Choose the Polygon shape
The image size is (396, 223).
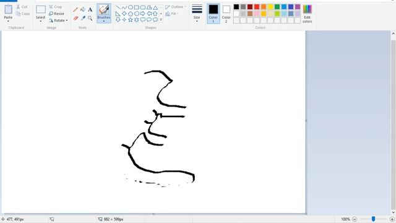click(149, 7)
